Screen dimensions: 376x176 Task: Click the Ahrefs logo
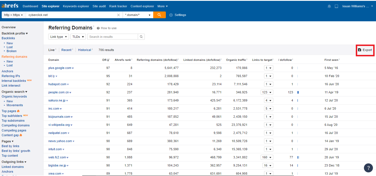10,6
